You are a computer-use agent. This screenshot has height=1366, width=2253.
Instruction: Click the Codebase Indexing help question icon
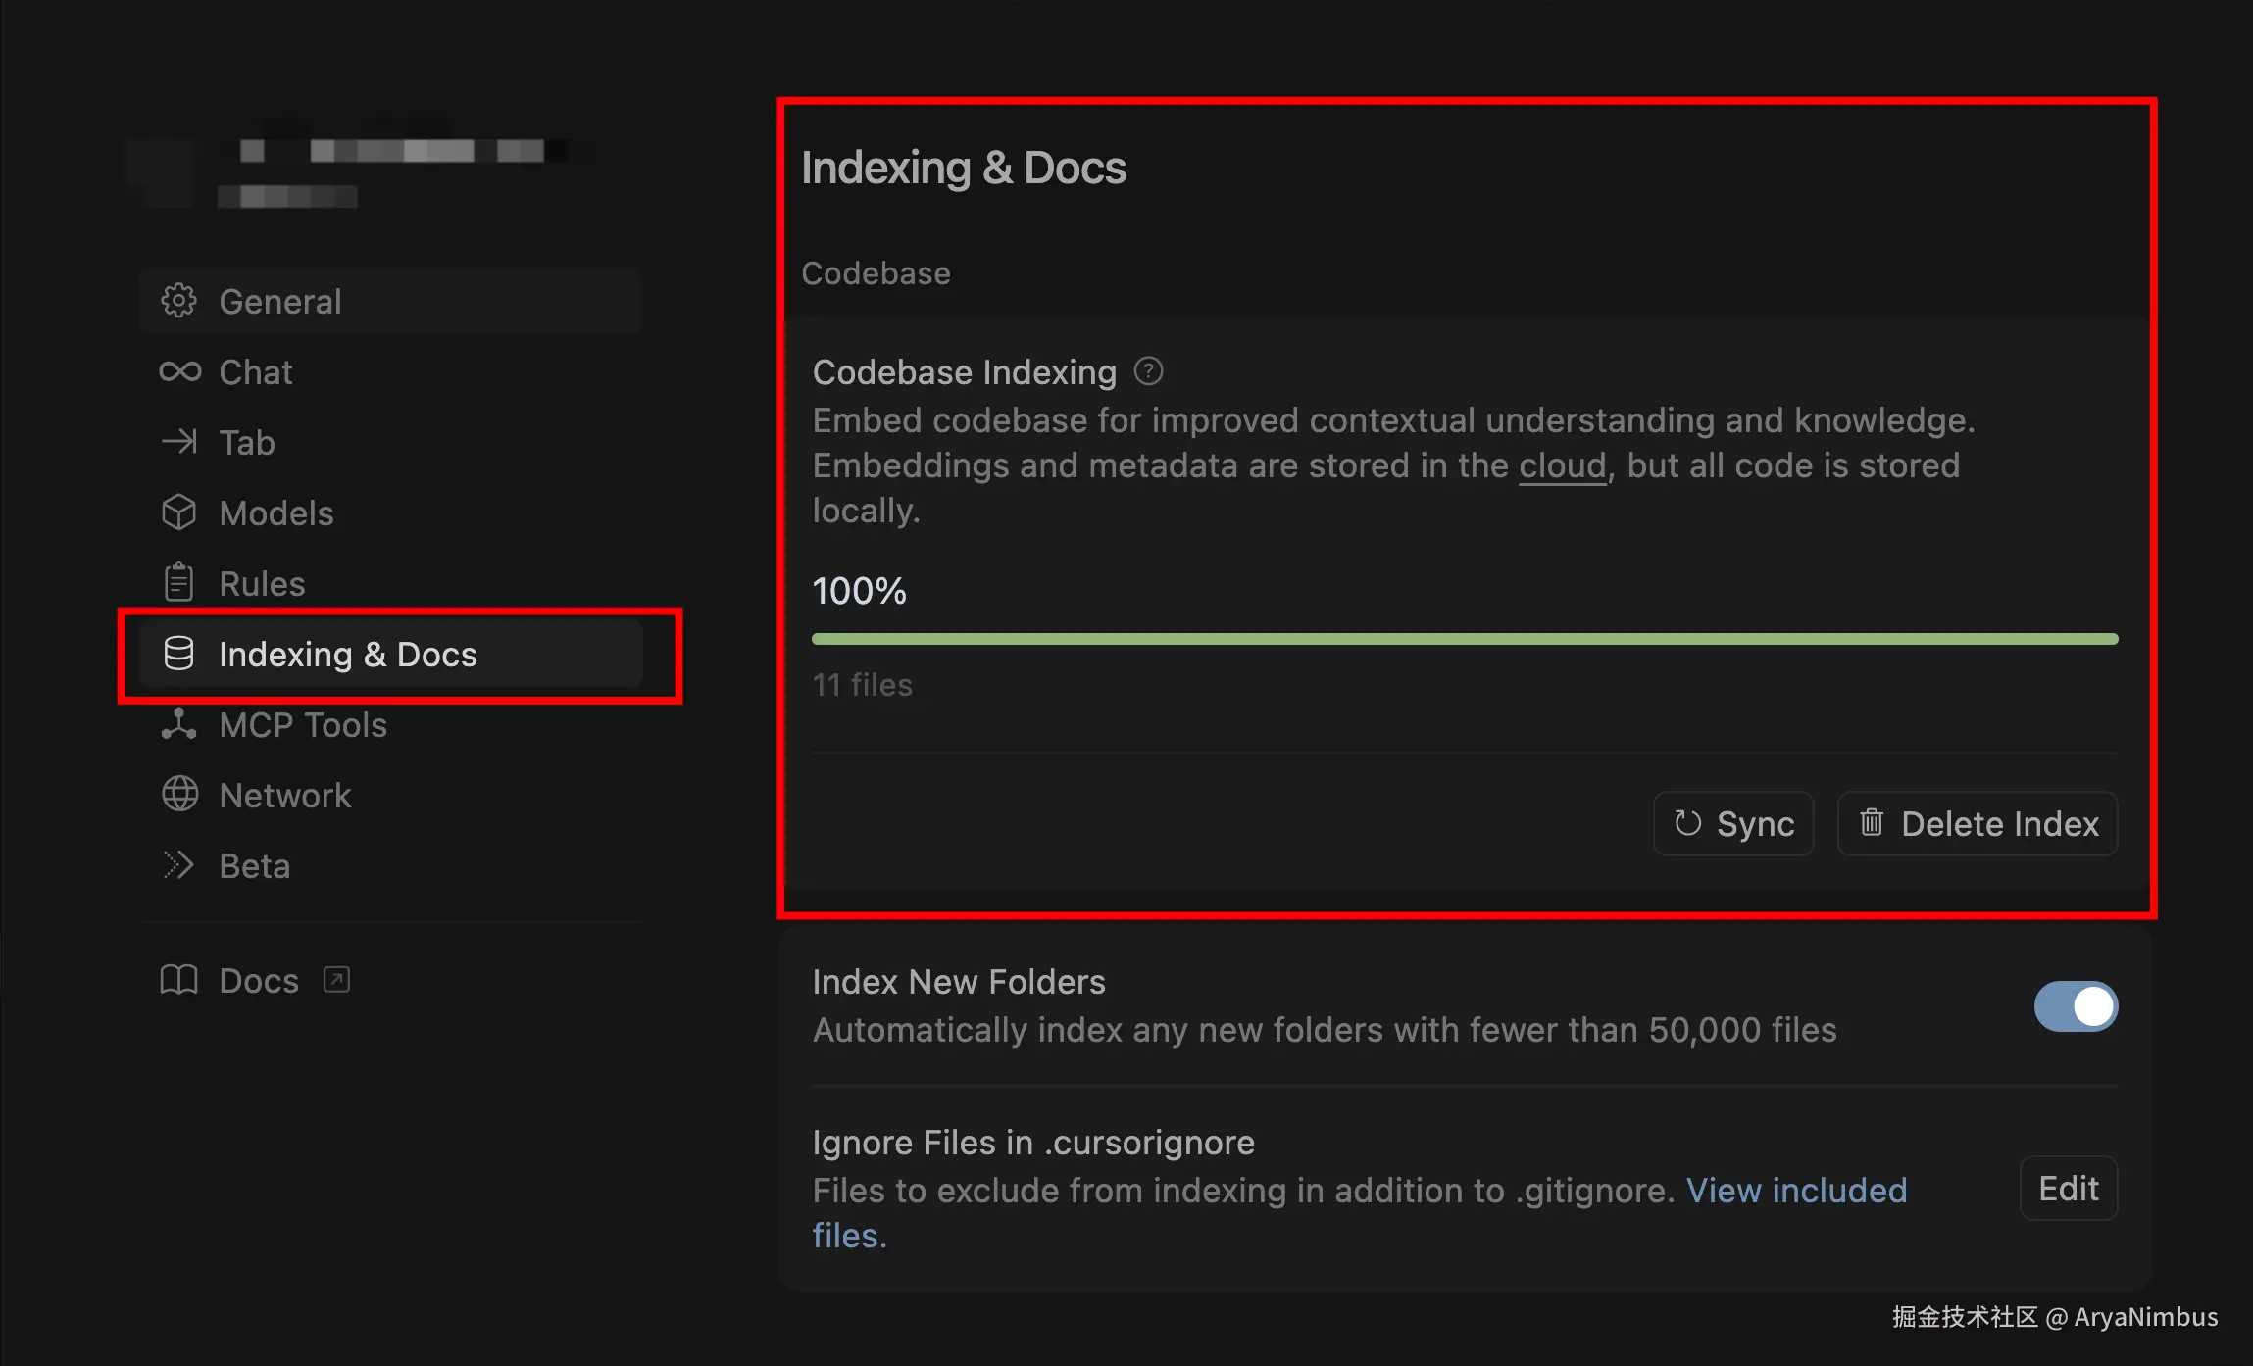pos(1148,371)
